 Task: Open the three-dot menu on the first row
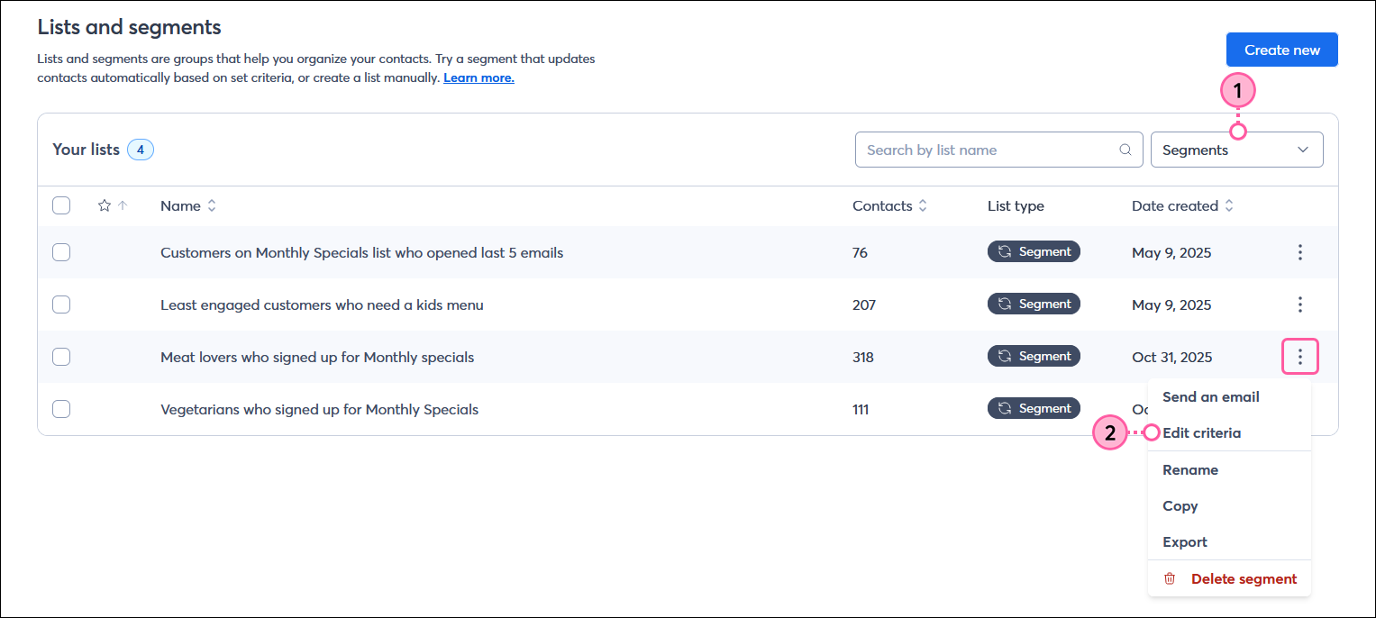pos(1299,252)
